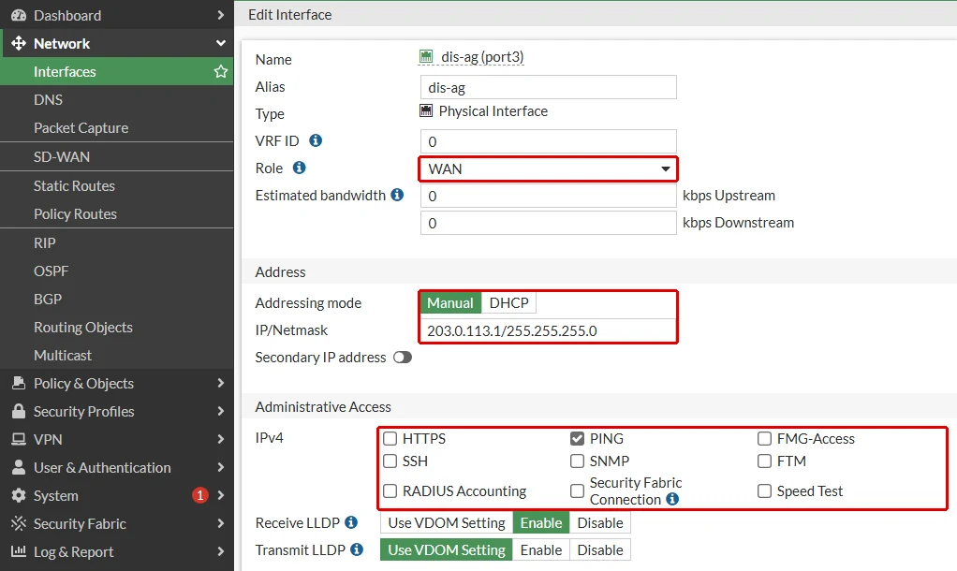Click the Security Fabric icon
The width and height of the screenshot is (957, 571).
19,523
